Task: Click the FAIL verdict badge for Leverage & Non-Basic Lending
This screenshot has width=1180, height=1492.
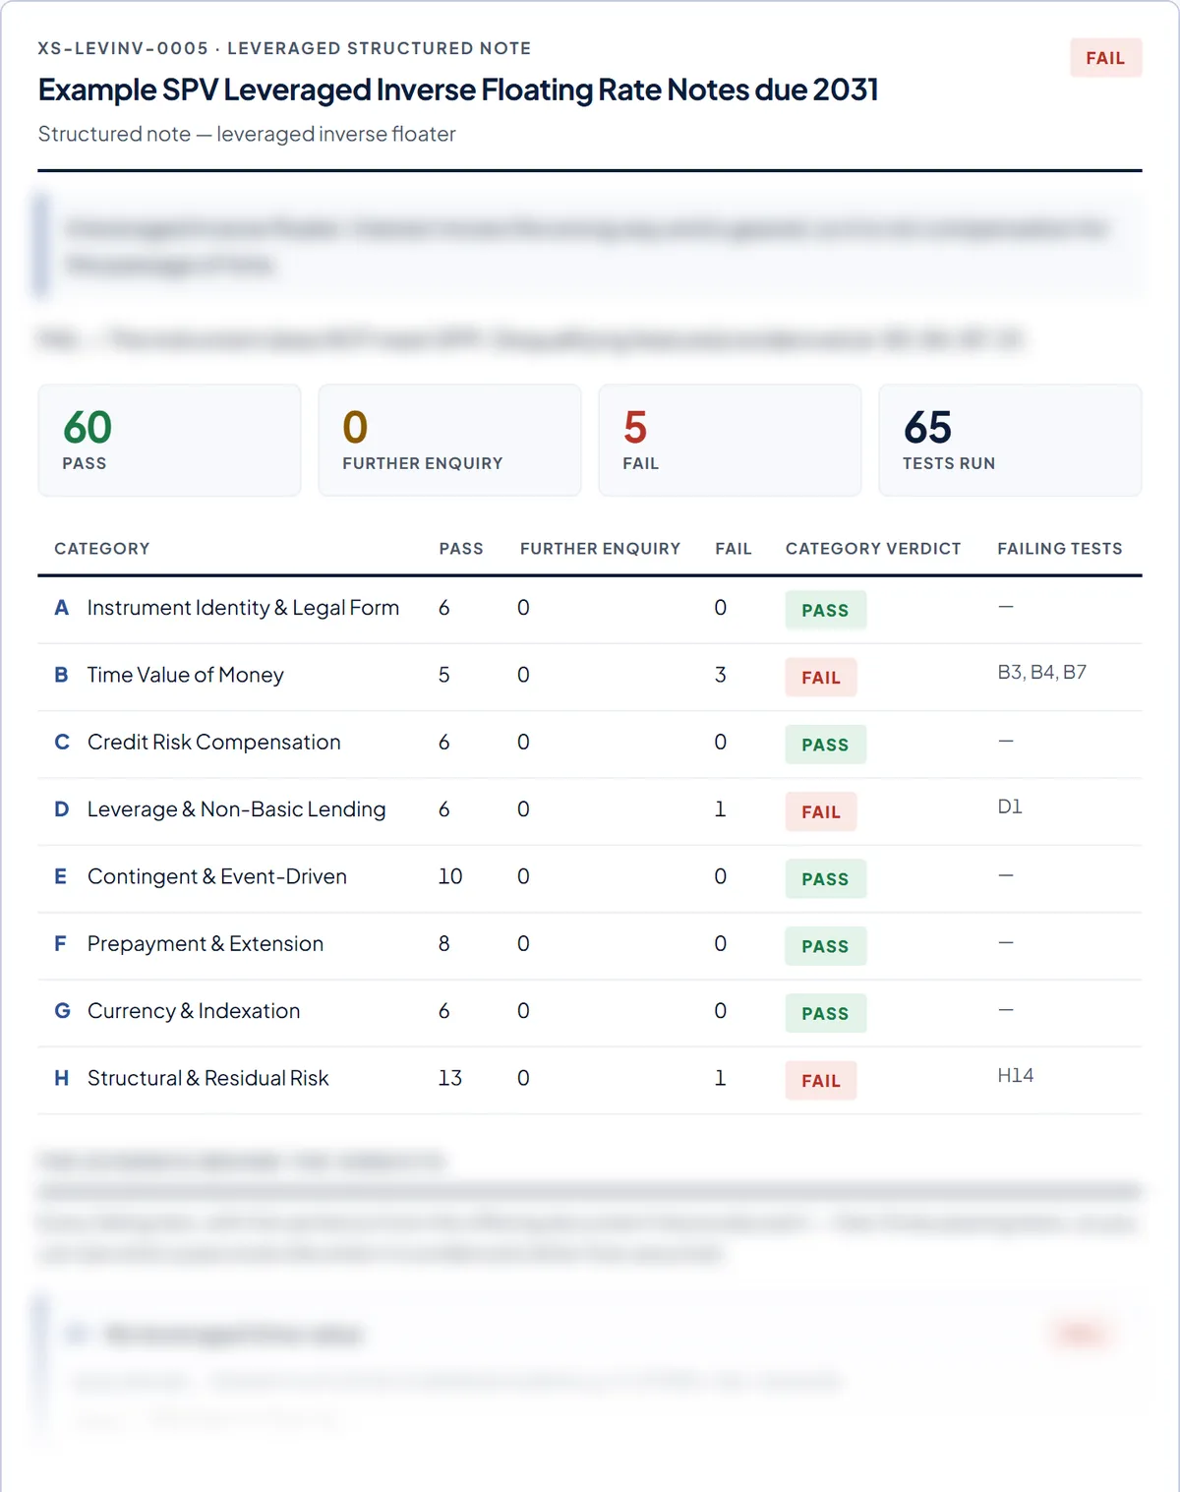Action: click(x=821, y=811)
